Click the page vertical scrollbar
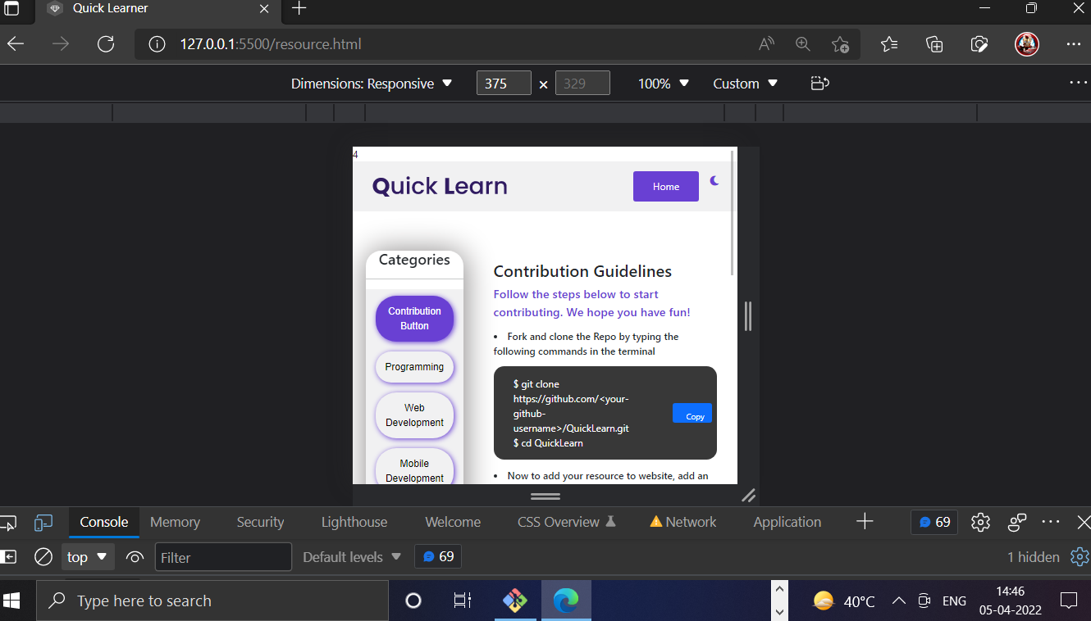Viewport: 1091px width, 621px height. pos(732,213)
